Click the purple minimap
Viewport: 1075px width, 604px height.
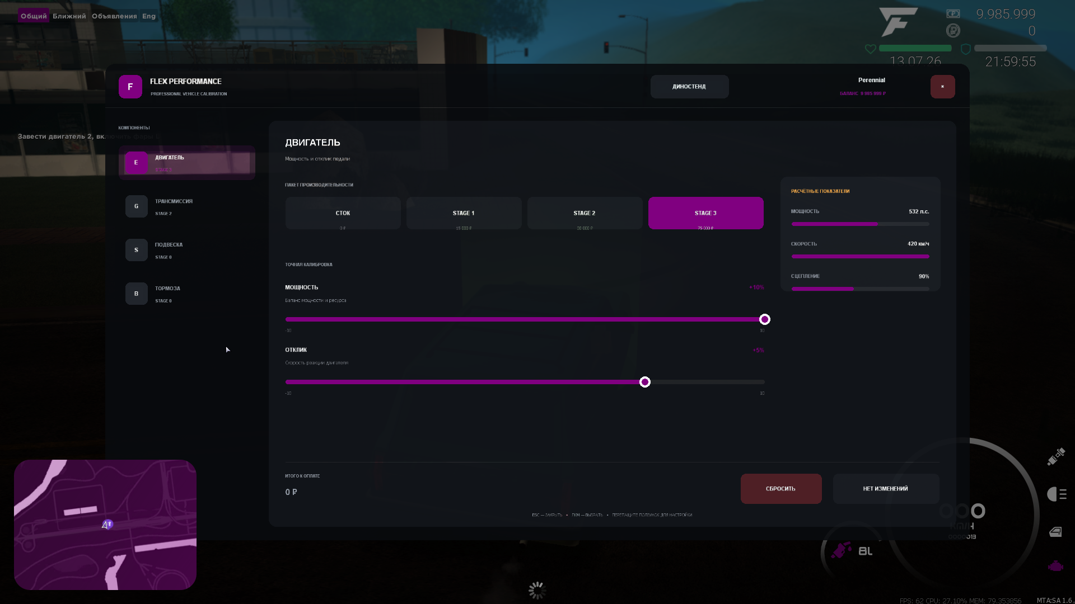105,525
